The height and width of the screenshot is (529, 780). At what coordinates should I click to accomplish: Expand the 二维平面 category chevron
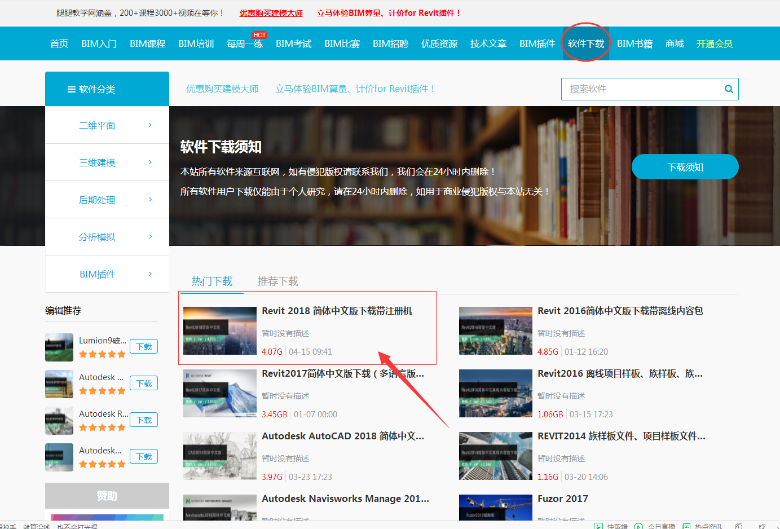point(150,125)
